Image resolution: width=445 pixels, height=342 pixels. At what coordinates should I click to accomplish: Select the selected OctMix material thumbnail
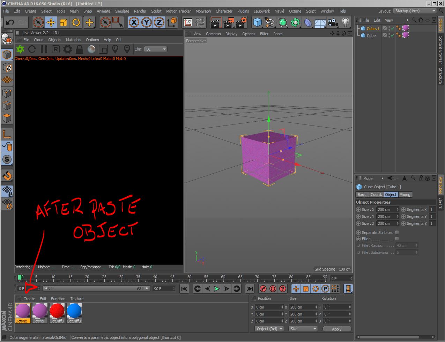23,313
